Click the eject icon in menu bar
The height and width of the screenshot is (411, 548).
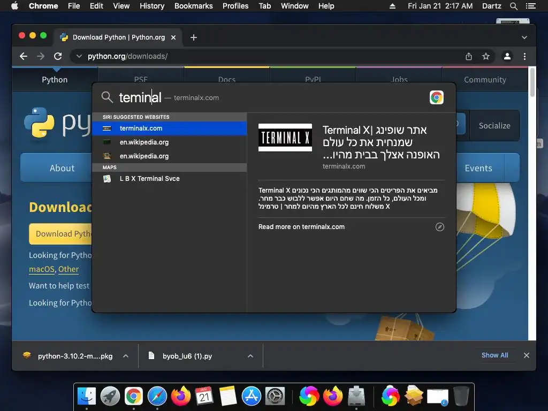click(392, 6)
